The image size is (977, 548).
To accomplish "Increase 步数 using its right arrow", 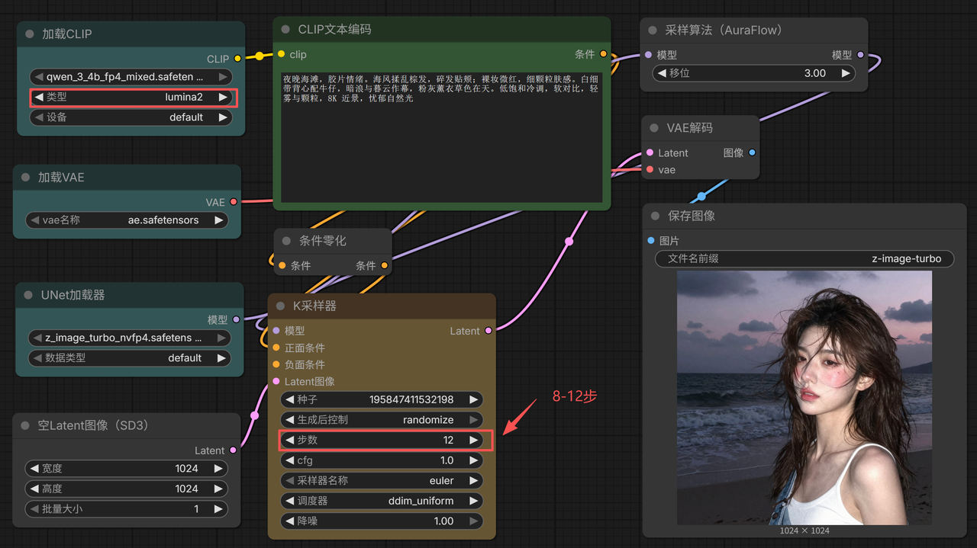I will click(x=473, y=440).
